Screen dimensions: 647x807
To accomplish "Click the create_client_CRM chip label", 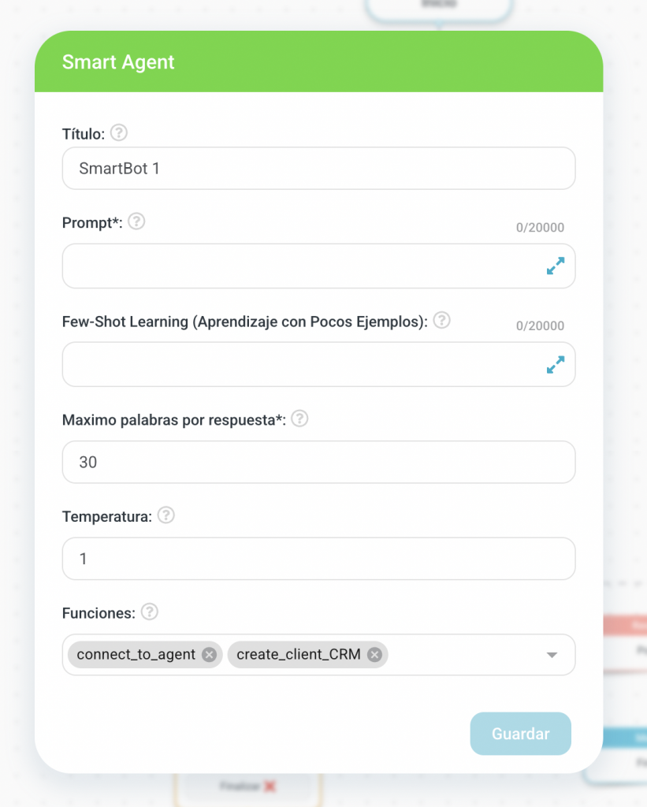I will tap(299, 655).
